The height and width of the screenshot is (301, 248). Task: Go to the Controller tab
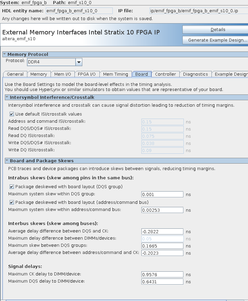[165, 74]
